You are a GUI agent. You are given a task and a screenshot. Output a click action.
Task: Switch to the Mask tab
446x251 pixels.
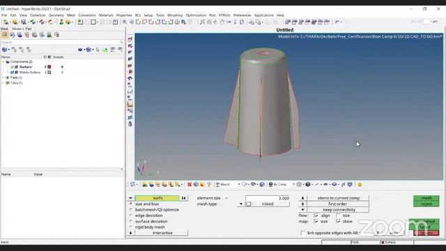(5, 29)
